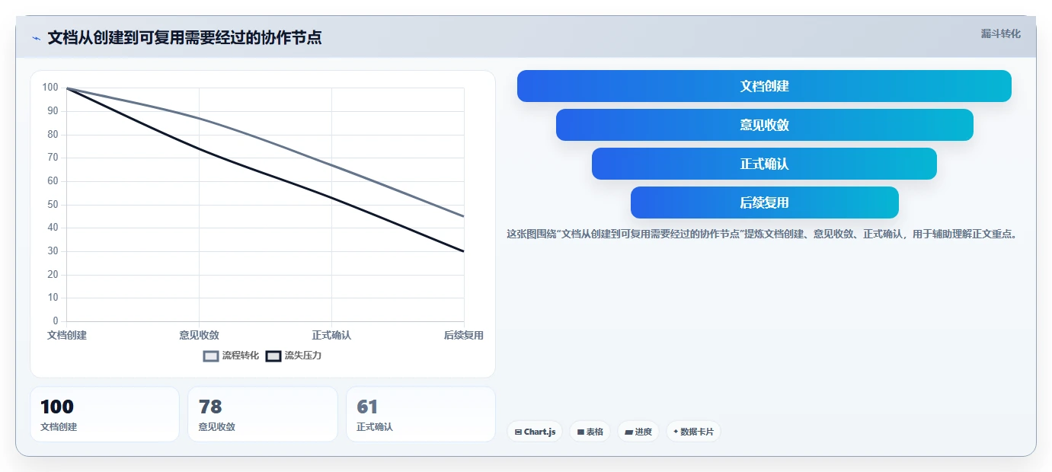The width and height of the screenshot is (1052, 472).
Task: Click the 表格 tag icon
Action: [580, 432]
